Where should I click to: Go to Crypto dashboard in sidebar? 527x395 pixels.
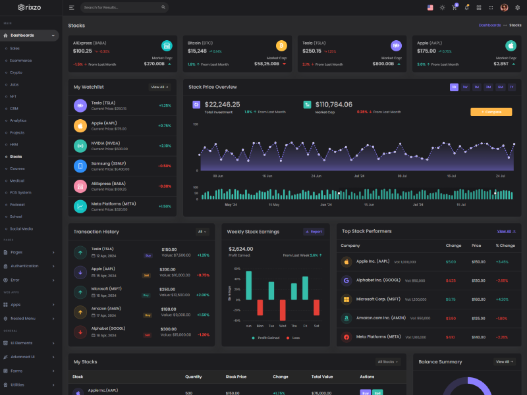16,72
